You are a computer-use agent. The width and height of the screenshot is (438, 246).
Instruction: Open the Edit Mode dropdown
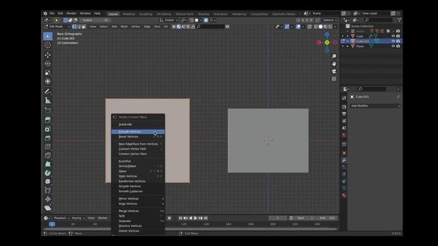pyautogui.click(x=57, y=27)
